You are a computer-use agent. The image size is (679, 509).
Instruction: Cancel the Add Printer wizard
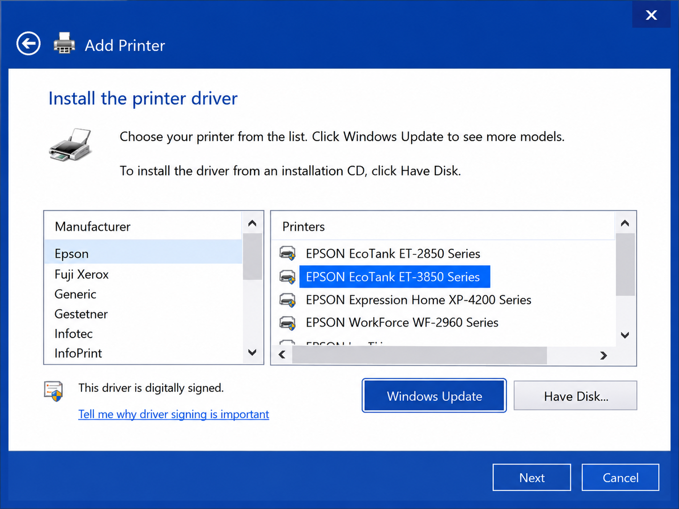coord(620,478)
